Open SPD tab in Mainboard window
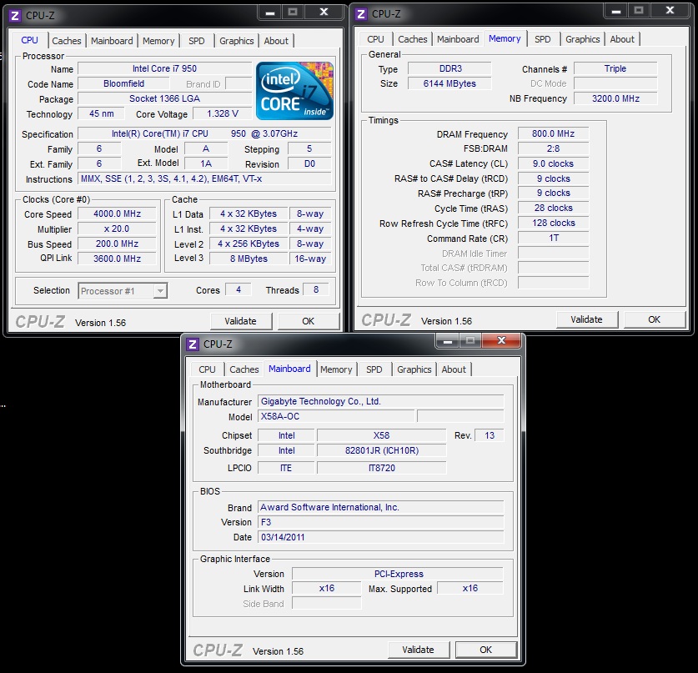698x673 pixels. point(374,369)
